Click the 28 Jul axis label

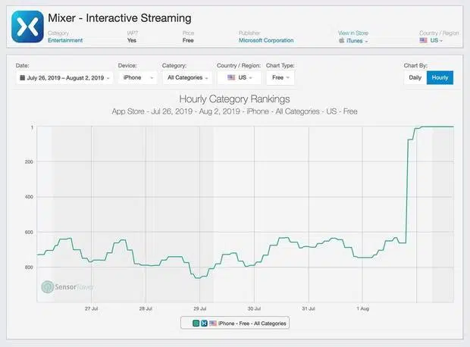146,308
